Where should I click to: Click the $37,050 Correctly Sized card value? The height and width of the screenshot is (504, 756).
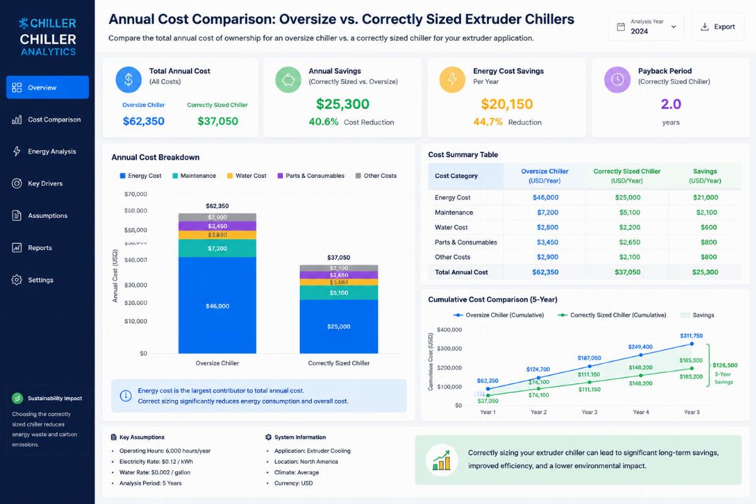[x=218, y=121]
